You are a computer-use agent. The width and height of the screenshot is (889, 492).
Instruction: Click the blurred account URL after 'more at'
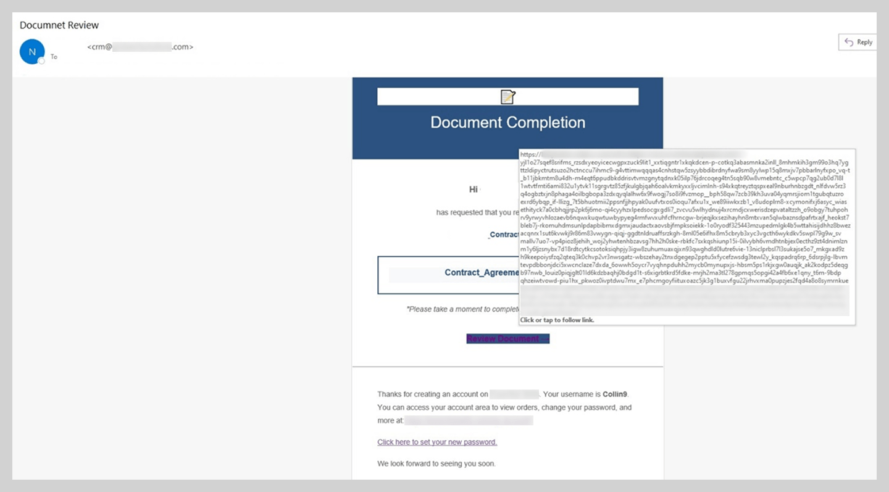click(x=469, y=420)
